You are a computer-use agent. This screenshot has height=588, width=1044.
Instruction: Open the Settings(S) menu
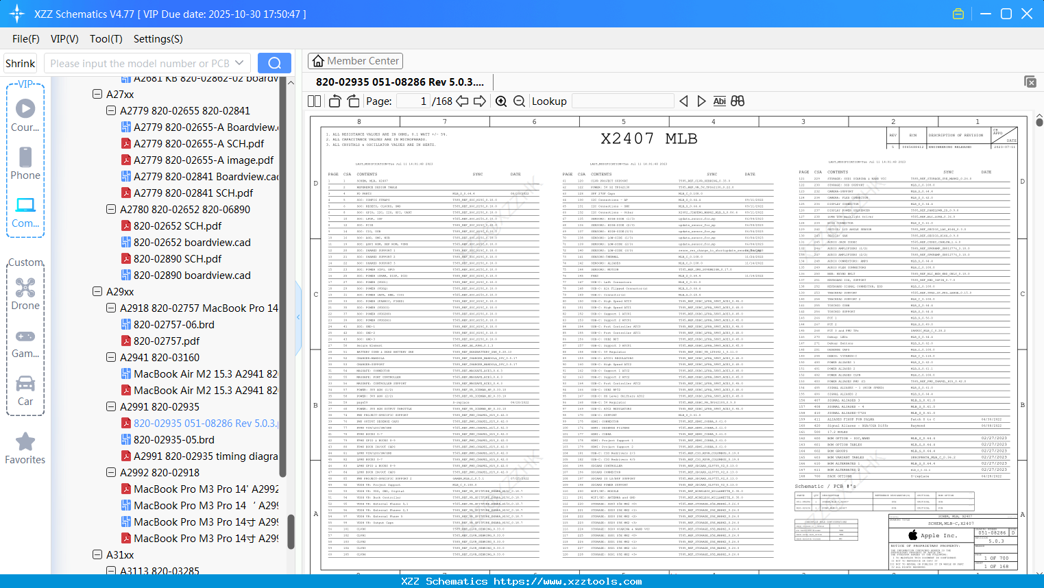point(158,39)
